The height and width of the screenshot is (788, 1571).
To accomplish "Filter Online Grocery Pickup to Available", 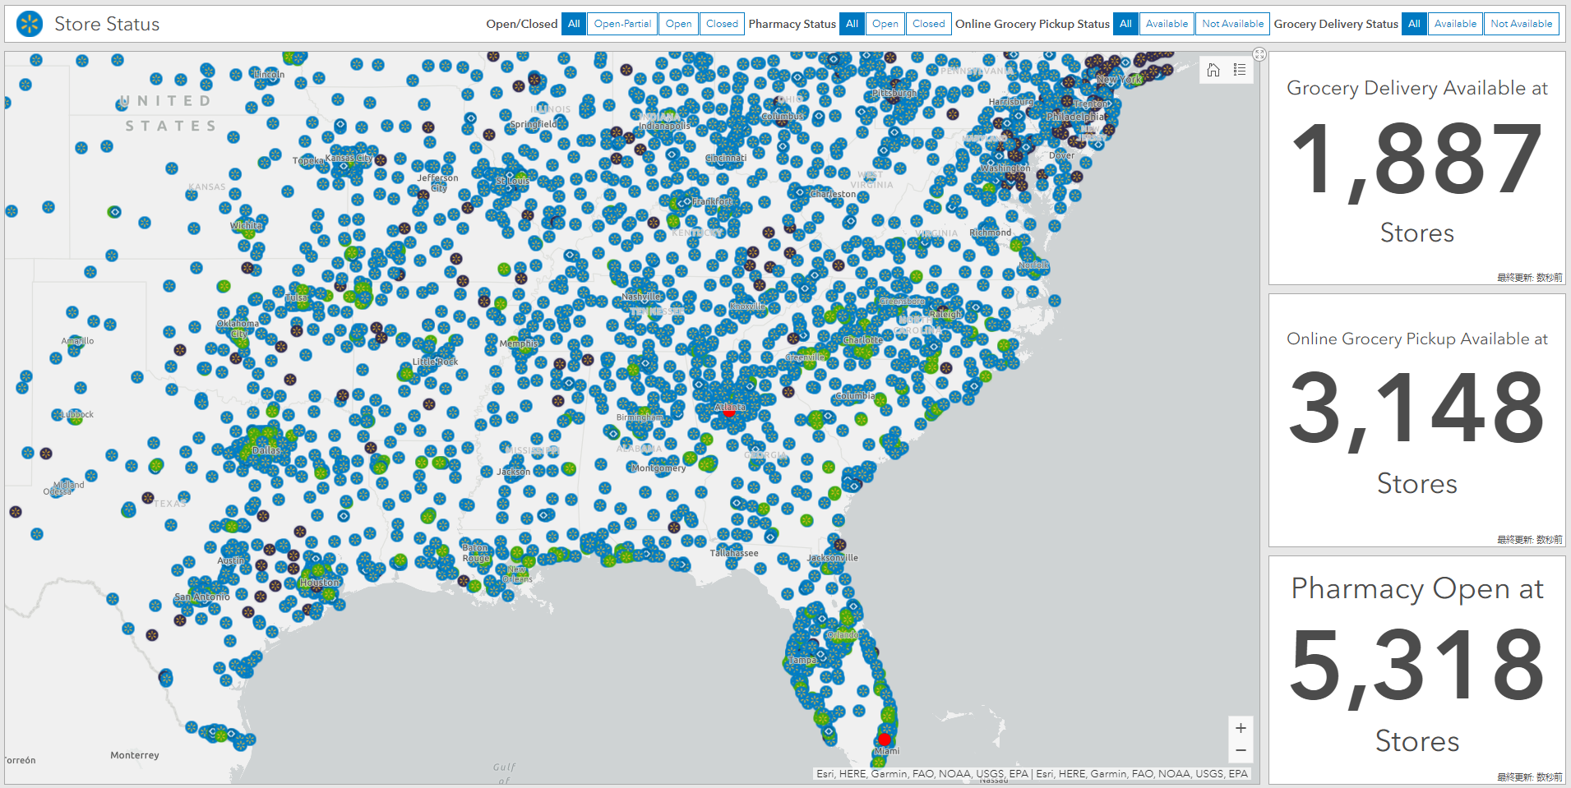I will click(x=1167, y=24).
